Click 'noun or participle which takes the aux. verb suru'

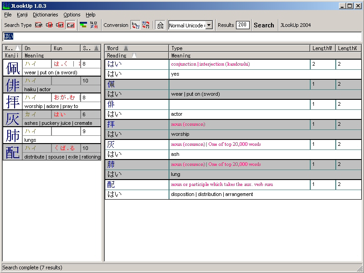(x=222, y=184)
